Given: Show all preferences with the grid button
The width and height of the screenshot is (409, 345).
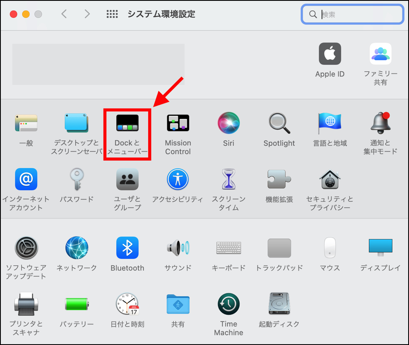Looking at the screenshot, I should click(112, 14).
